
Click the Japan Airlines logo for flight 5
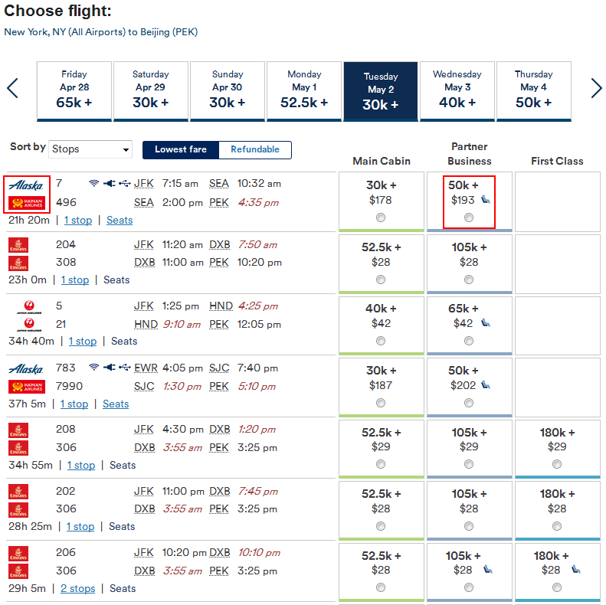[x=29, y=307]
